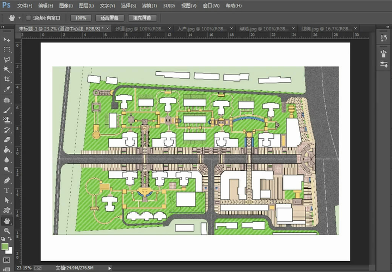Select the Clone Stamp tool

click(x=7, y=120)
